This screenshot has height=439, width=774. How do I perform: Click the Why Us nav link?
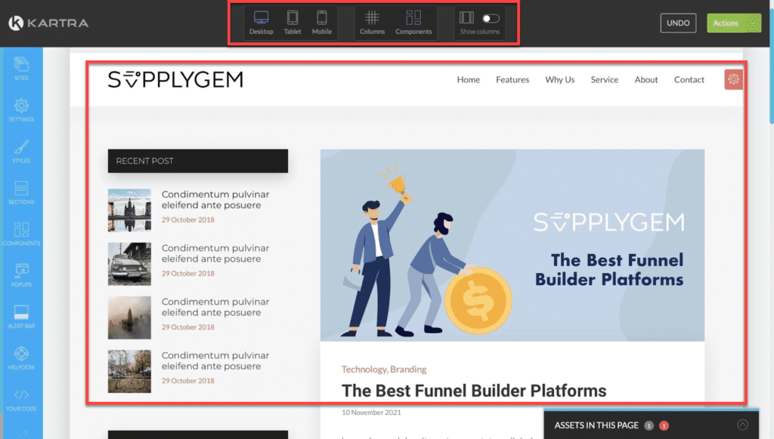(560, 80)
